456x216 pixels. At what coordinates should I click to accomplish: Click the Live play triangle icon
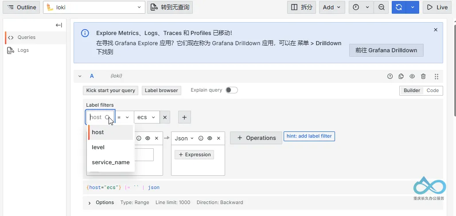click(429, 7)
